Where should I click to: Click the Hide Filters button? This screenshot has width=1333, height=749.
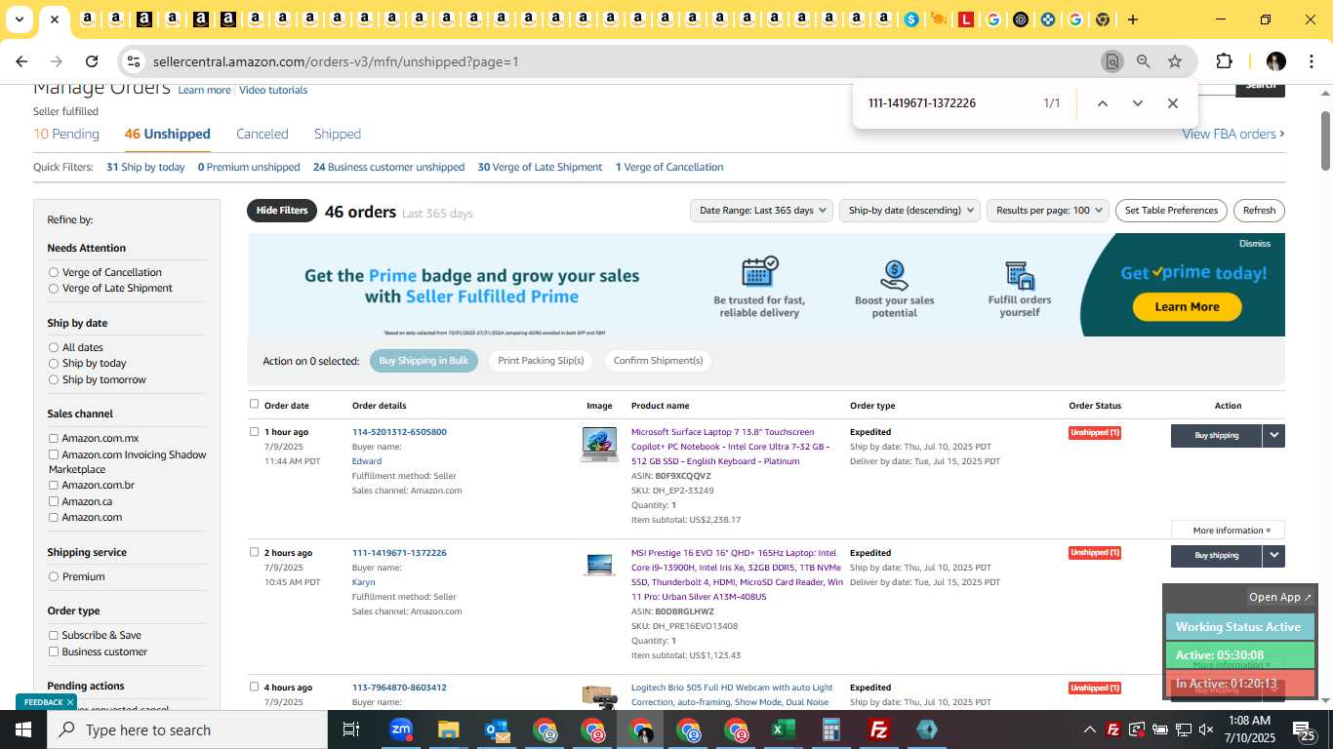282,211
